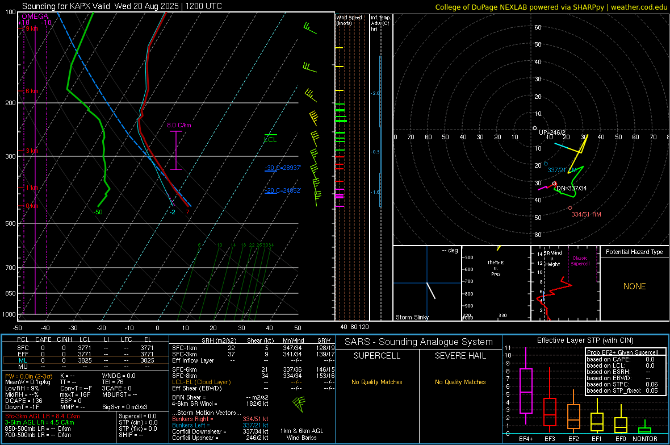Select the EFF parcel row
The image size is (670, 445).
85,354
